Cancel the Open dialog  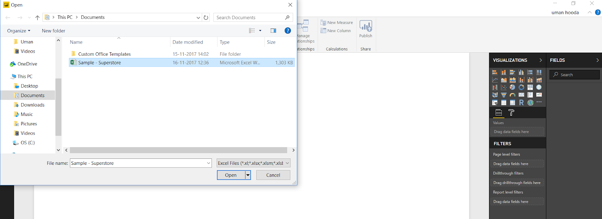[273, 175]
